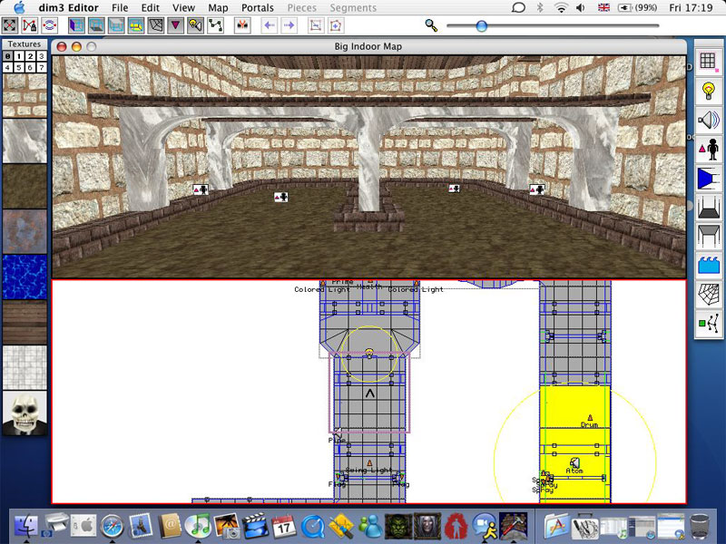This screenshot has height=544, width=726.
Task: Open the Map menu
Action: coord(218,7)
